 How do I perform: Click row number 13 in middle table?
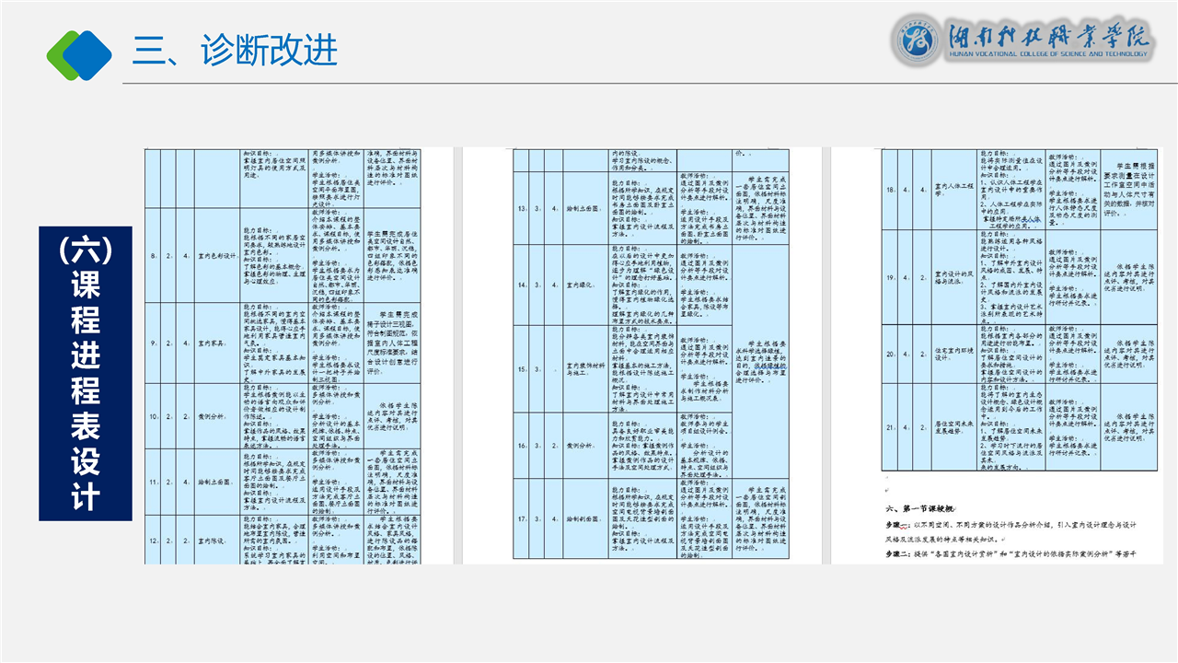[522, 208]
